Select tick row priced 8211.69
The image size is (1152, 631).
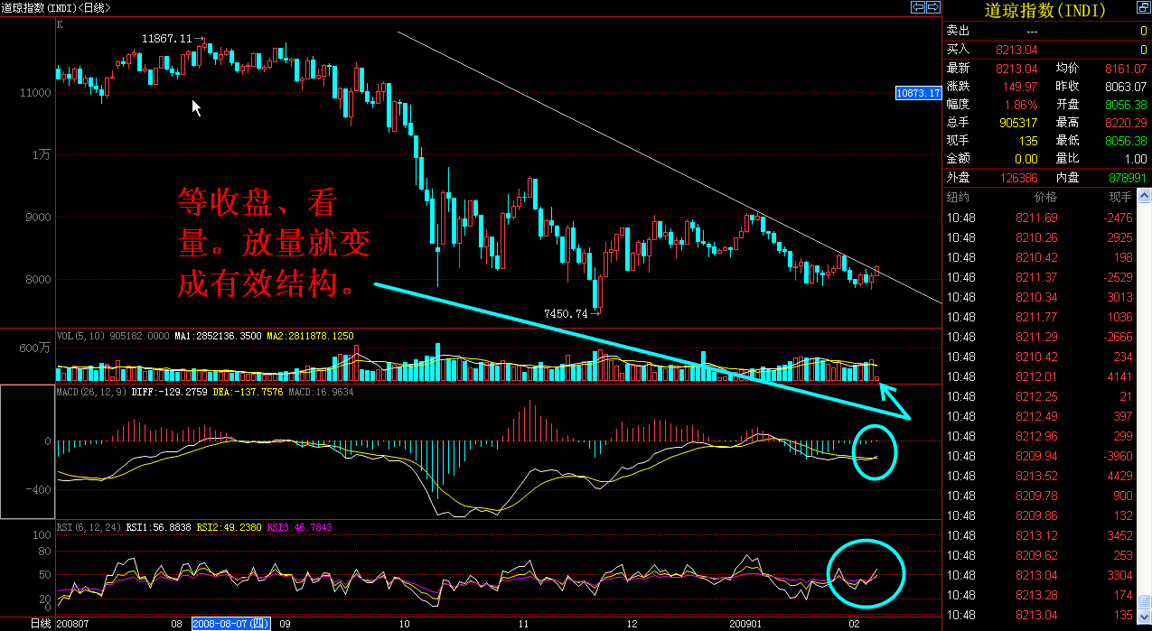point(1040,218)
